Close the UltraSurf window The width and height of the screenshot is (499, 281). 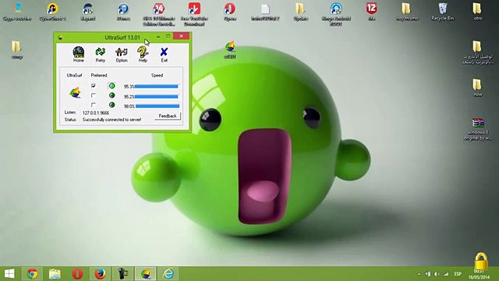point(181,36)
